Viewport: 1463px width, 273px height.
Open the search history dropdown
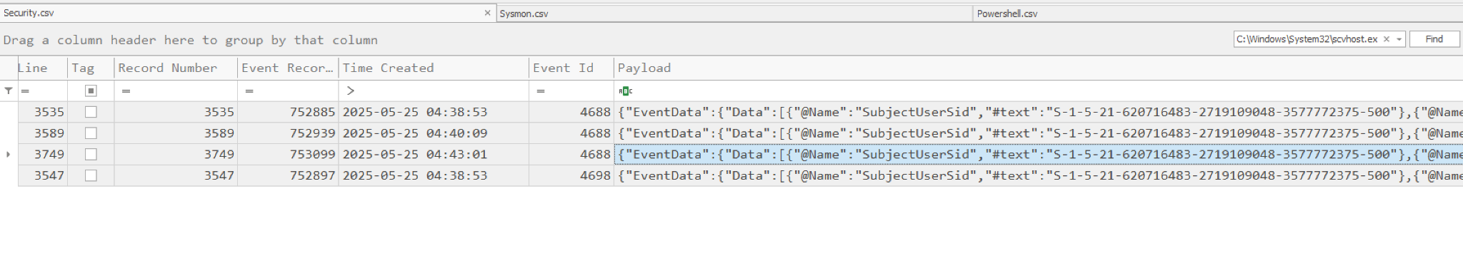point(1399,39)
